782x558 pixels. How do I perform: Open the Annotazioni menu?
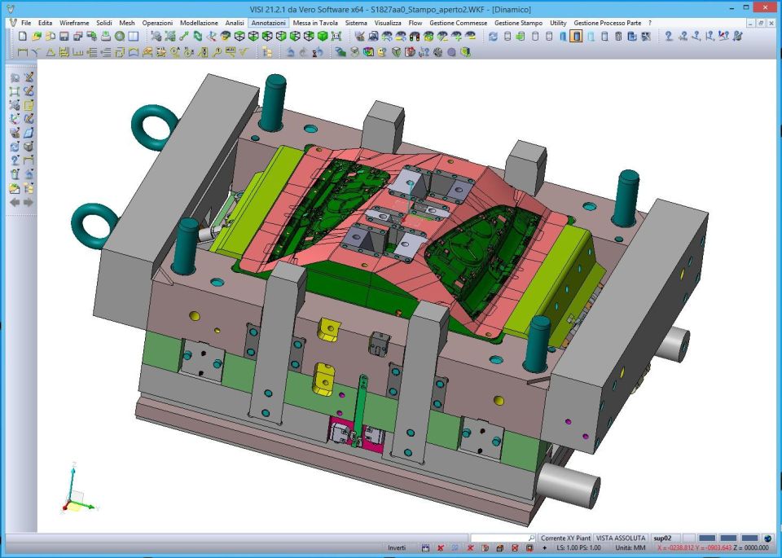click(268, 23)
